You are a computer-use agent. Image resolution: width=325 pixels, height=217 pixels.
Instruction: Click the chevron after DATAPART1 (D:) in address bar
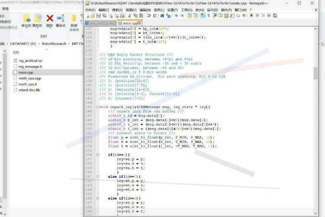click(x=39, y=44)
